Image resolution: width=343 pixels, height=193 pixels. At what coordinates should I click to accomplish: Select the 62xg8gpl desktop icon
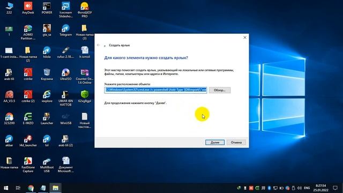coord(85,96)
